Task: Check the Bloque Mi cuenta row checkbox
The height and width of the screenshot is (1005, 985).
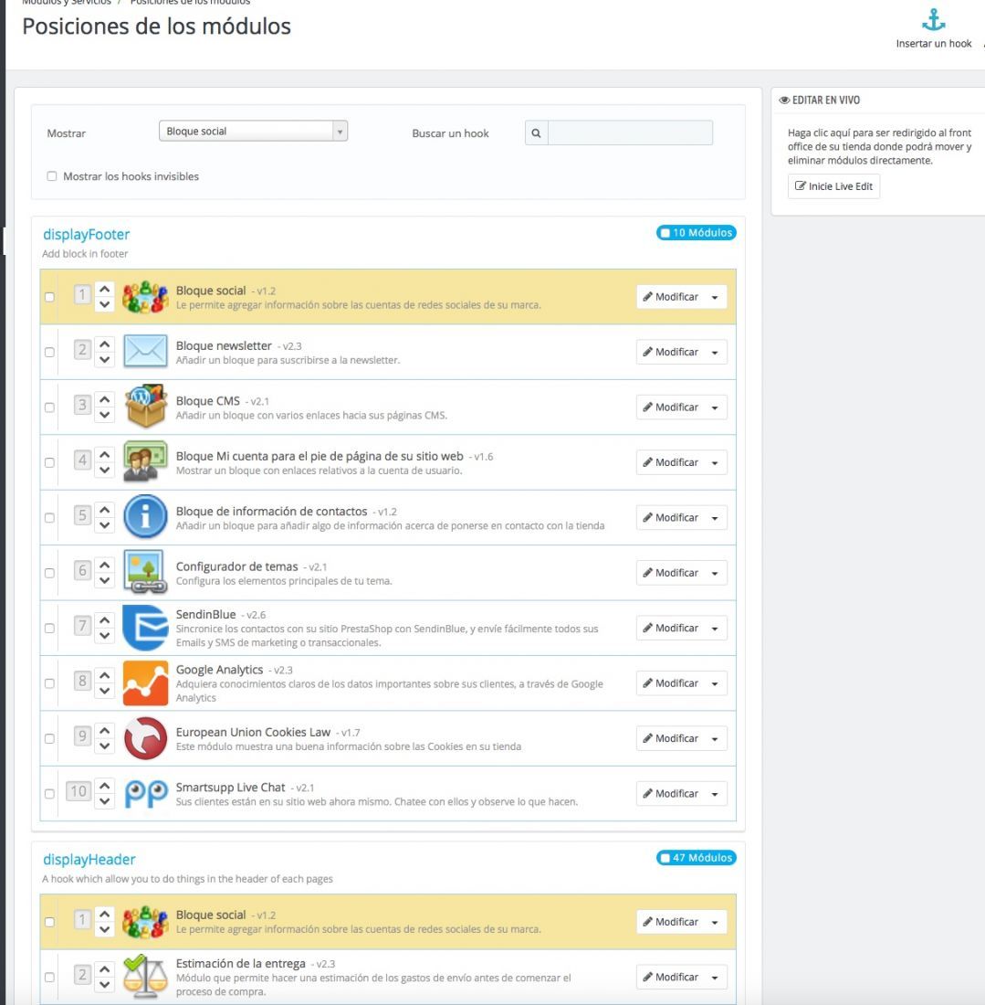Action: [49, 462]
